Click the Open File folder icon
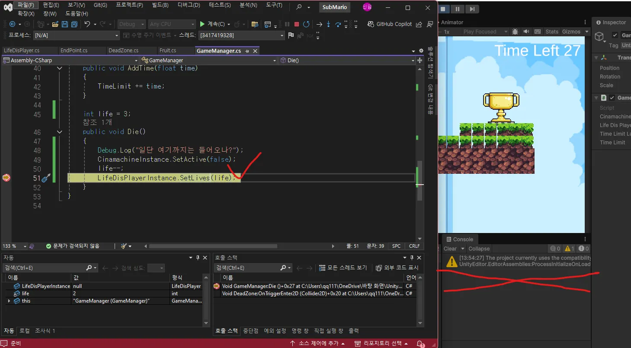The image size is (631, 348). [x=55, y=24]
